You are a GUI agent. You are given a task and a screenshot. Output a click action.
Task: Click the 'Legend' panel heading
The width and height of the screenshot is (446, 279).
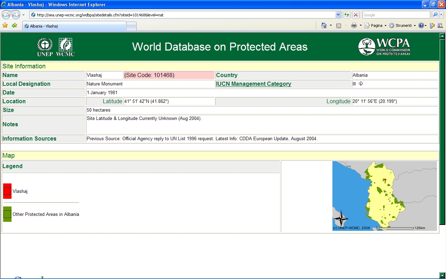[13, 166]
